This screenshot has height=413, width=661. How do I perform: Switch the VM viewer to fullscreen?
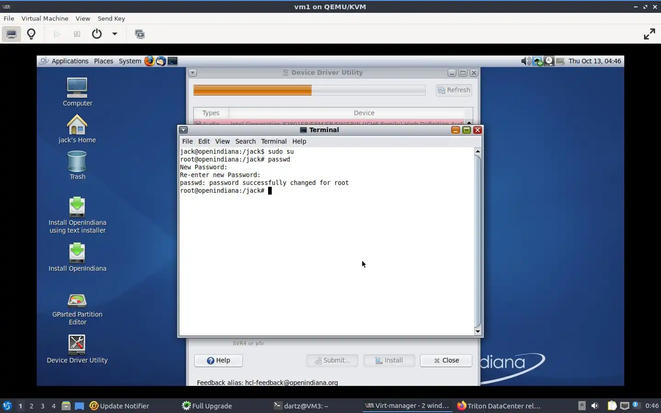click(650, 34)
